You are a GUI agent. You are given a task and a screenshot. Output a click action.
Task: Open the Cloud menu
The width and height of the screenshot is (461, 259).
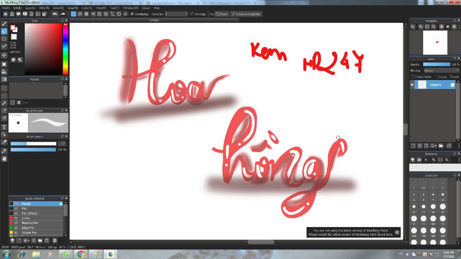[x=146, y=8]
